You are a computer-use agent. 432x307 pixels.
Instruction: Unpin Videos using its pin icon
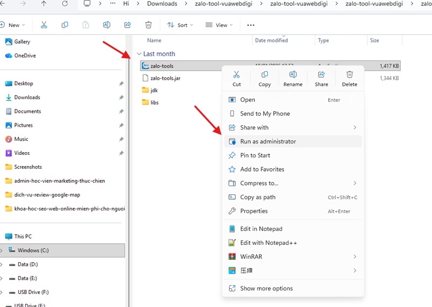pos(121,153)
